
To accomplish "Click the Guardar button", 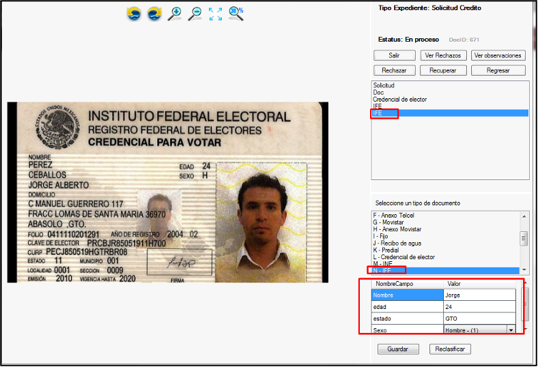I will [x=398, y=349].
